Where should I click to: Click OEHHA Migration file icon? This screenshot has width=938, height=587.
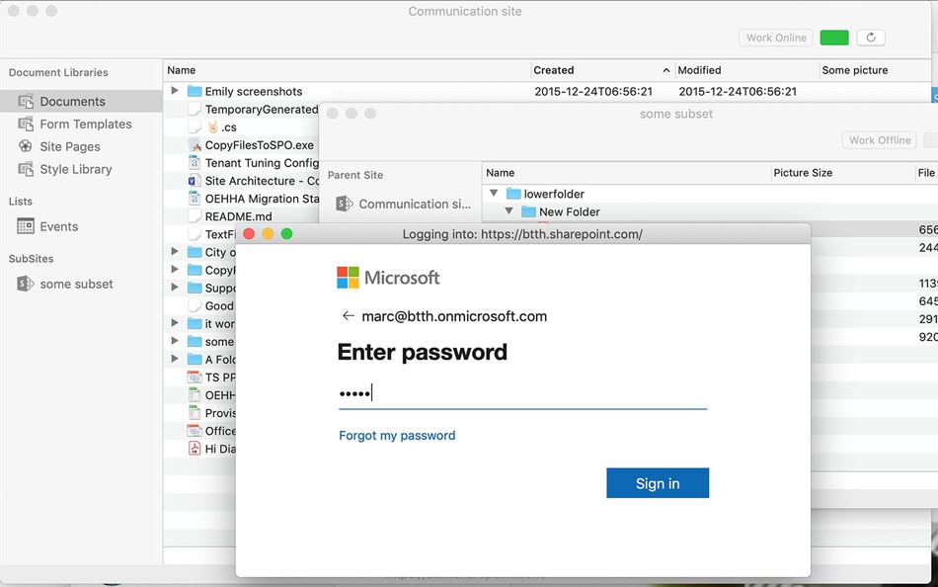coord(195,199)
